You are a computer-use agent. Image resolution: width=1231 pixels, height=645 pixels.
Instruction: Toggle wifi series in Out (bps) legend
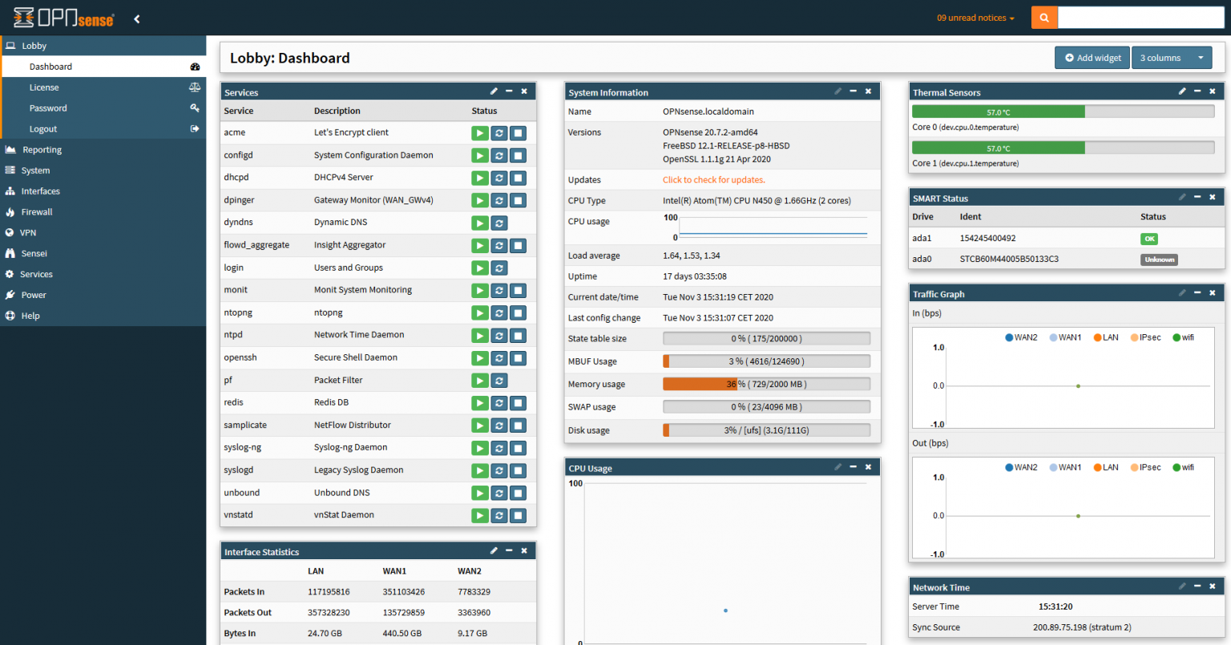coord(1183,467)
